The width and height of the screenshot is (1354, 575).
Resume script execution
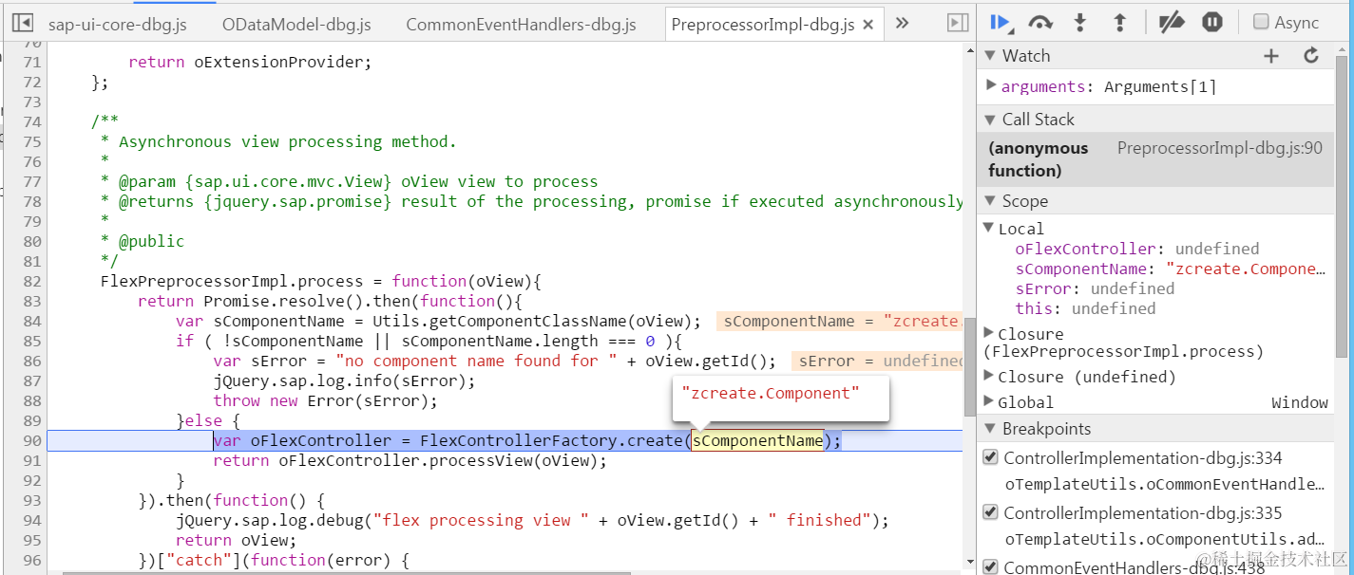coord(1001,22)
